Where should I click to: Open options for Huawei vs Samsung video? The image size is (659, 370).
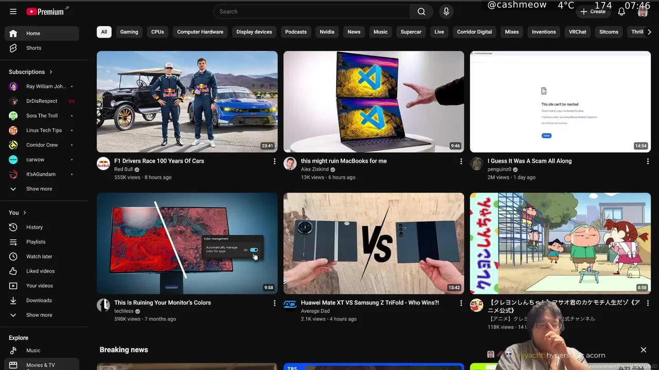(x=461, y=303)
